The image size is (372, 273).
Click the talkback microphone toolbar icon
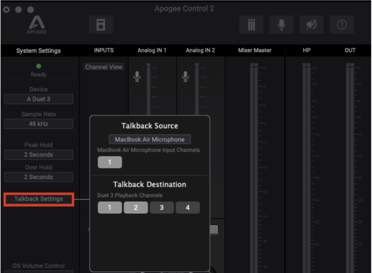pyautogui.click(x=281, y=24)
